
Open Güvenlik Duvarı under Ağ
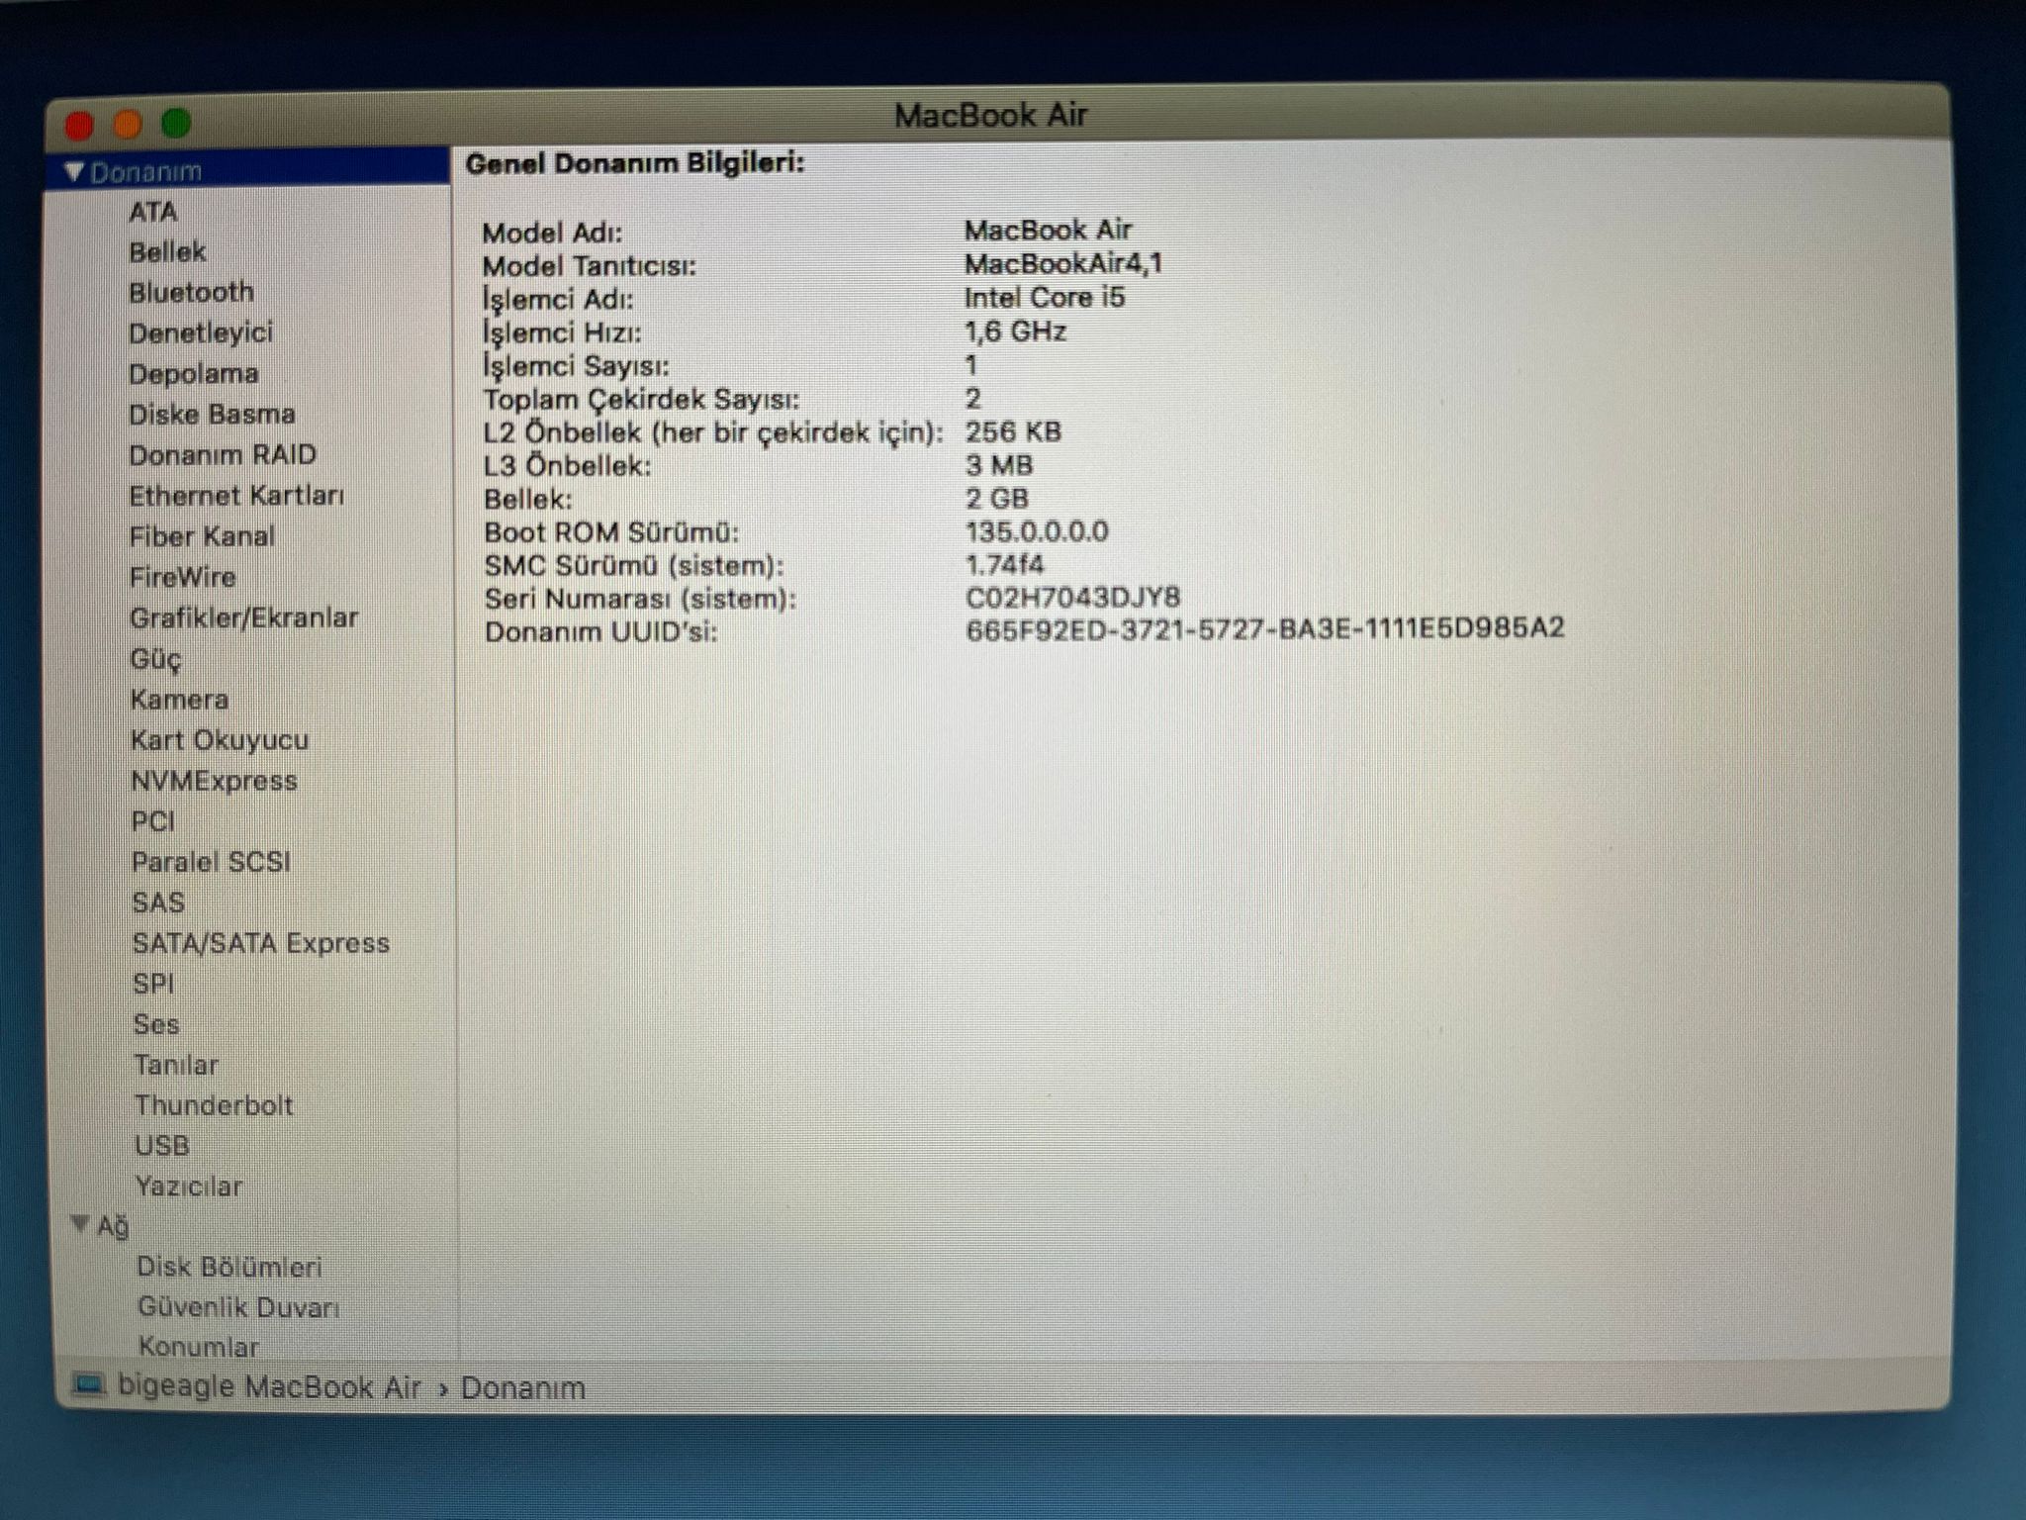pyautogui.click(x=238, y=1307)
